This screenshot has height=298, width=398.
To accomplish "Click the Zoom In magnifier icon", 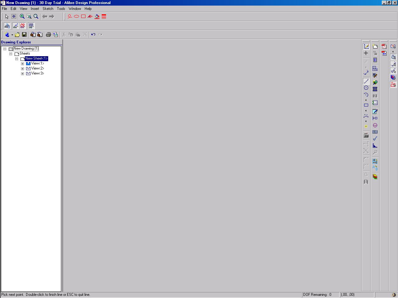I will click(x=22, y=16).
